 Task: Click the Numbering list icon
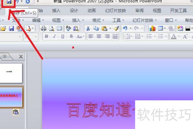coord(149,37)
